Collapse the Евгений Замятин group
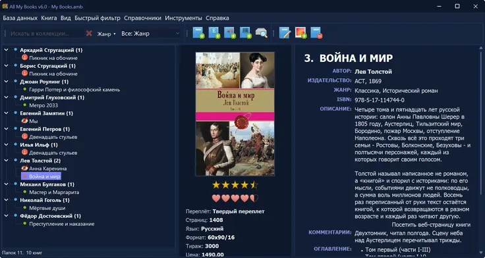This screenshot has height=258, width=485. pyautogui.click(x=6, y=113)
